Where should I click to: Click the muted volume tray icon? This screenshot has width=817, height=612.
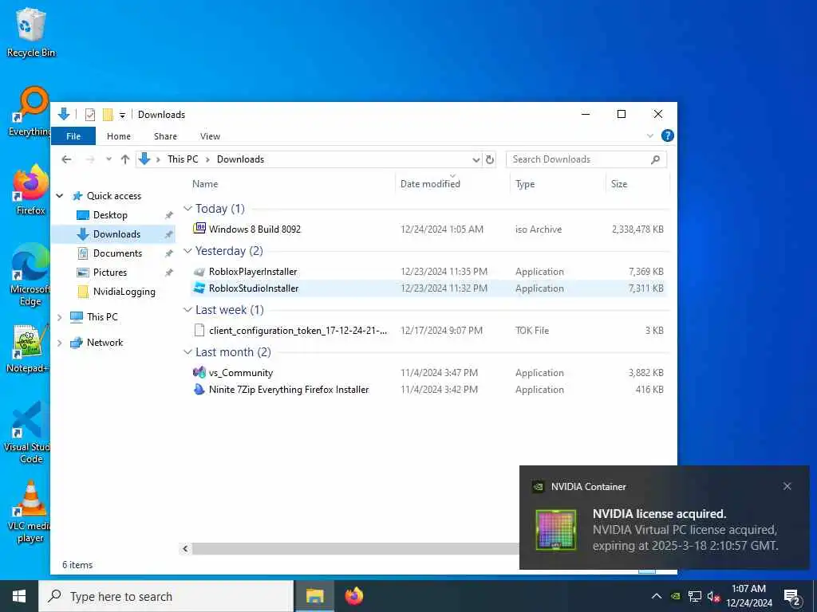tap(713, 596)
